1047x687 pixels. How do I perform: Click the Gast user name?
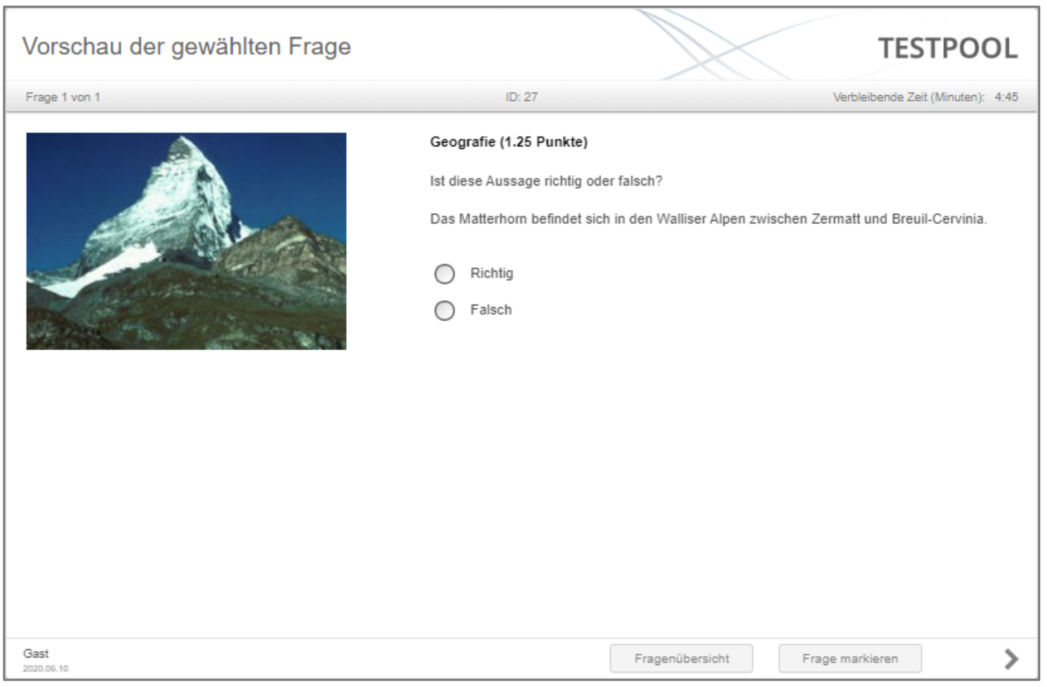[x=36, y=653]
